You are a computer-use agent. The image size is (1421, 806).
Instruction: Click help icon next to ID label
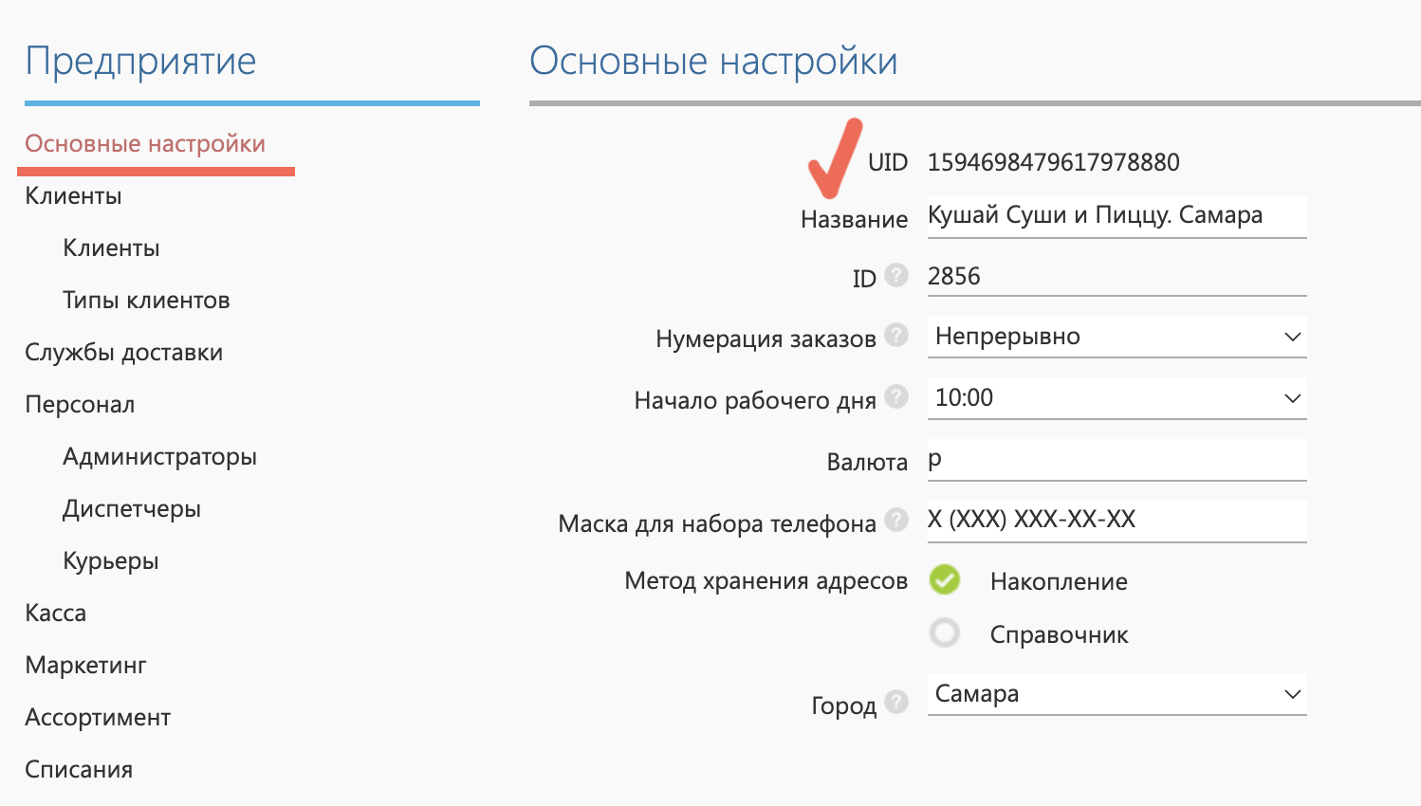(x=895, y=276)
